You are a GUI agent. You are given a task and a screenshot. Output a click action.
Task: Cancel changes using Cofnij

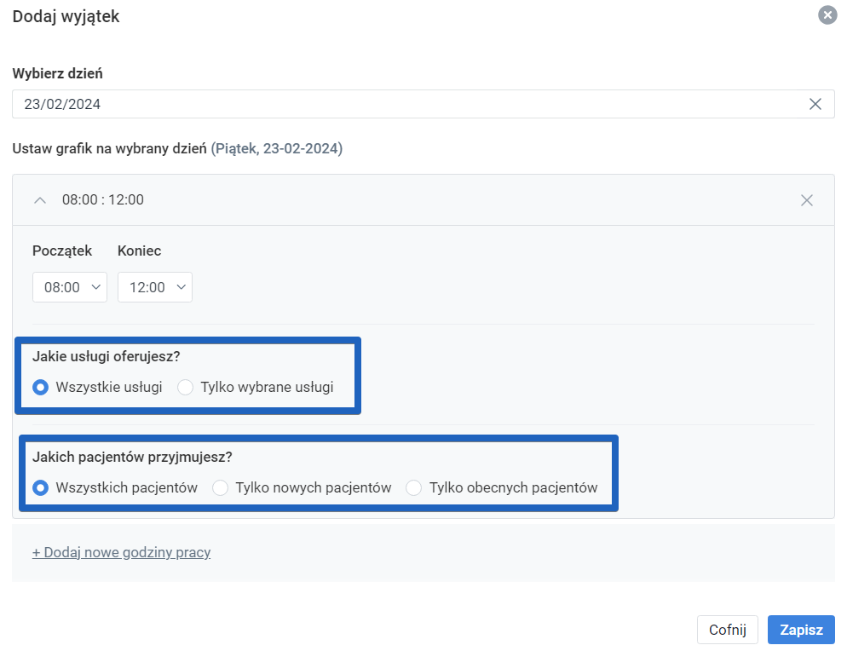coord(727,630)
